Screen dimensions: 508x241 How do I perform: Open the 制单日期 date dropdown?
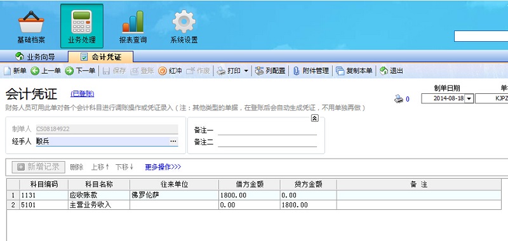click(469, 99)
